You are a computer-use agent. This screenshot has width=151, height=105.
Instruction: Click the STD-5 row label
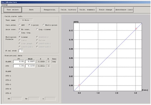coord(8,93)
